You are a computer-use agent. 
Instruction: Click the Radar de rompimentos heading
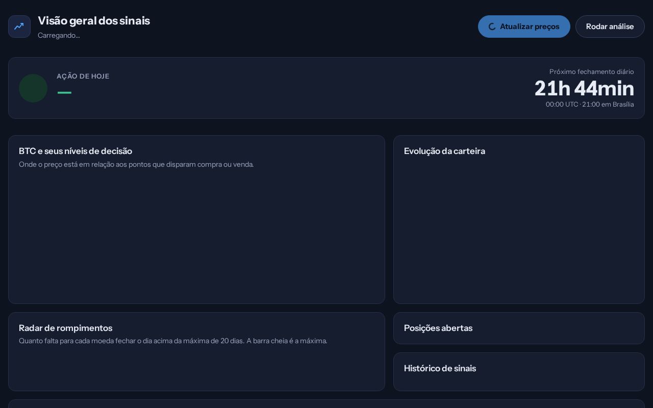[x=65, y=328]
